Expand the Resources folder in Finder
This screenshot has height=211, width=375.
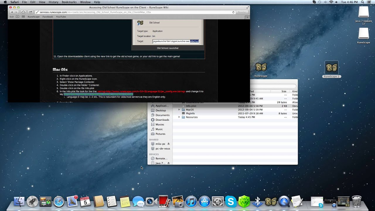tap(179, 117)
